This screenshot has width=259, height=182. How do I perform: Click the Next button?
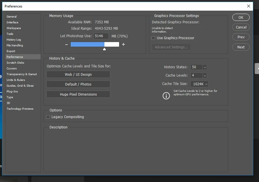[x=241, y=47]
